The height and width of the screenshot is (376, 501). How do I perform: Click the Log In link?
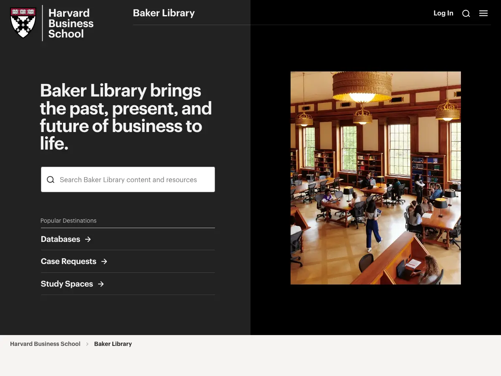pos(443,13)
